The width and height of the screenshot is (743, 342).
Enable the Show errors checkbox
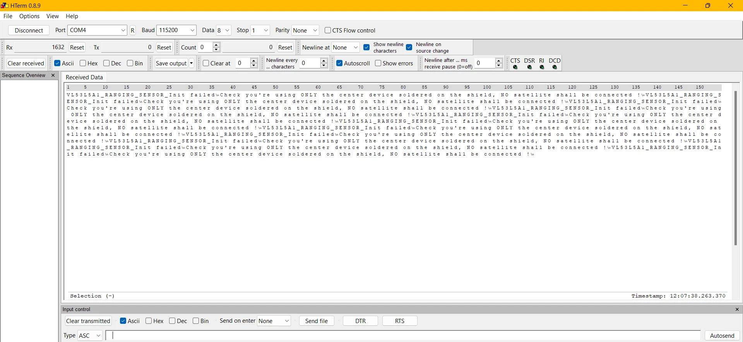pyautogui.click(x=378, y=63)
